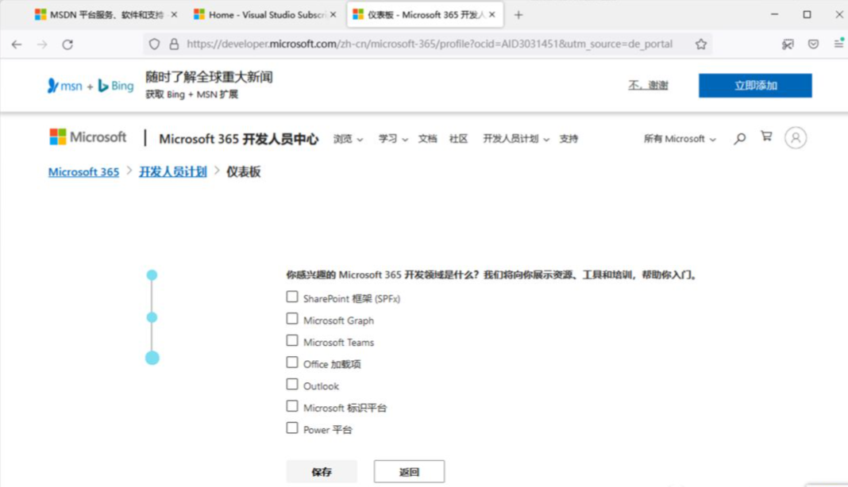The width and height of the screenshot is (848, 487).
Task: Click the 立即添加 button
Action: pyautogui.click(x=755, y=86)
